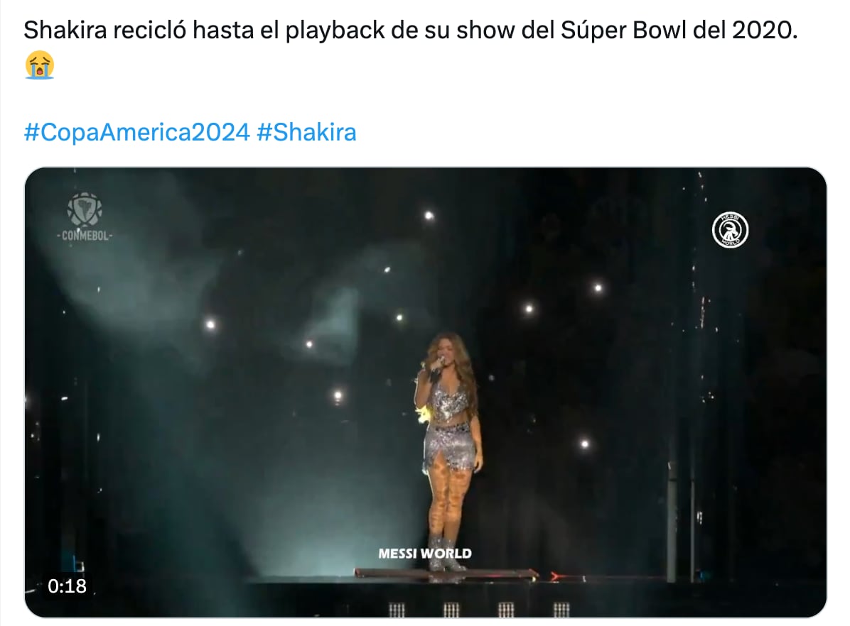Click the circular Messi World badge

pyautogui.click(x=730, y=230)
